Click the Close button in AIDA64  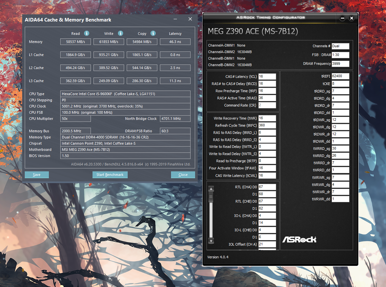coord(183,175)
